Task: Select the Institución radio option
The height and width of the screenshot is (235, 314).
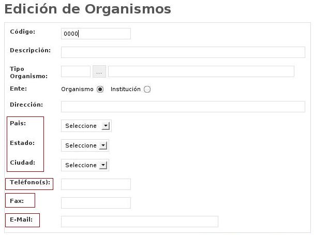Action: [x=147, y=89]
